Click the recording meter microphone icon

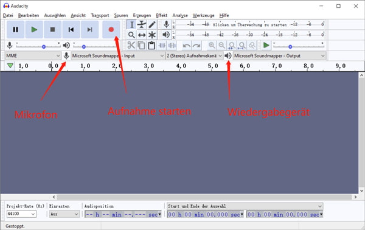[166, 24]
